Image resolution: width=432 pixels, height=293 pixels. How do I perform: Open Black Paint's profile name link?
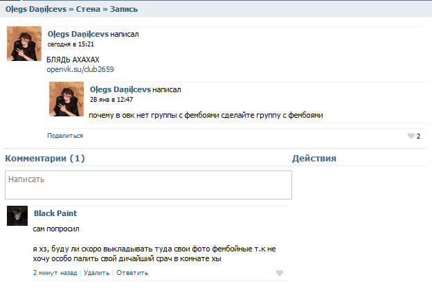(x=55, y=213)
